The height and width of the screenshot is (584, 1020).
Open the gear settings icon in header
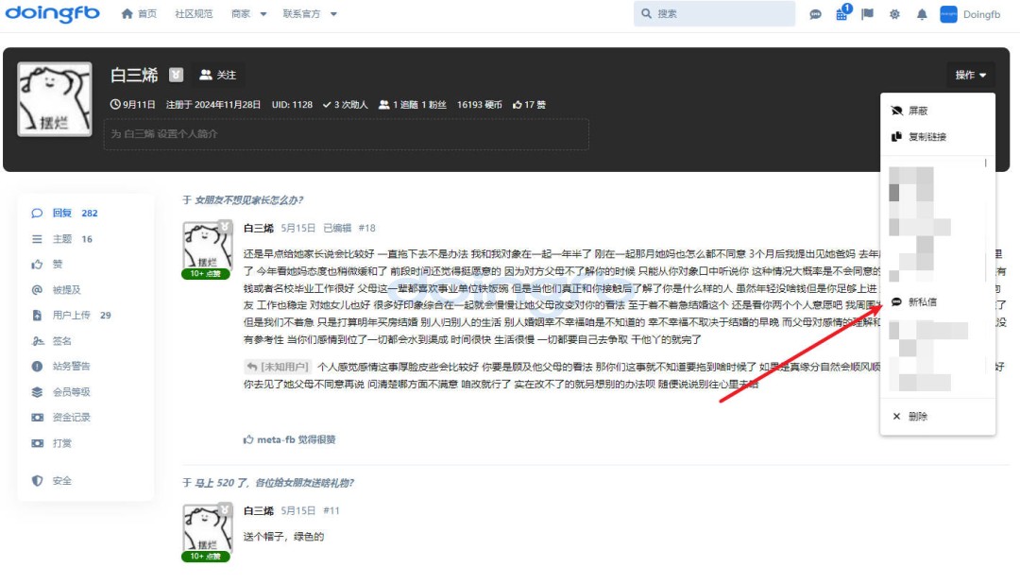click(x=894, y=14)
